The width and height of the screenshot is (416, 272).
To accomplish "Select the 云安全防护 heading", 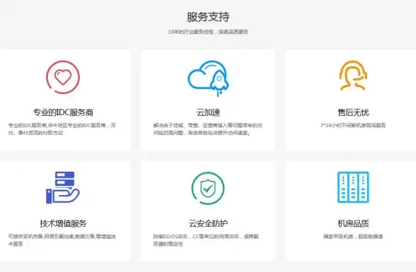I will point(208,223).
